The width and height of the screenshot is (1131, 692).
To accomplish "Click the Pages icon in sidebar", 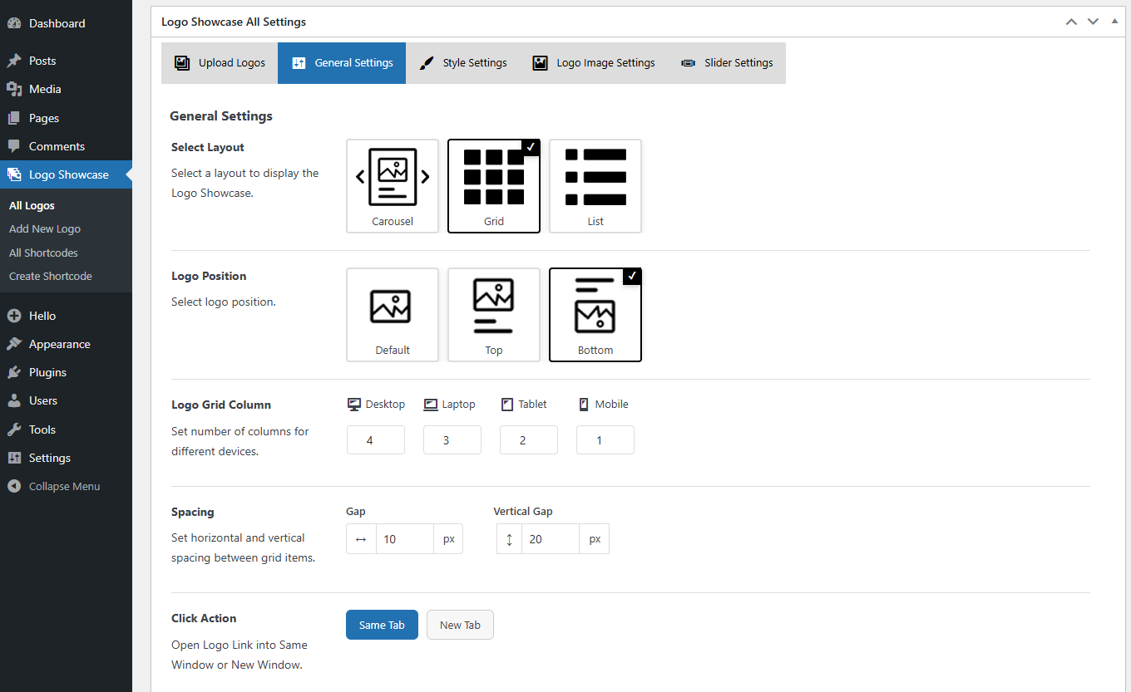I will pos(14,118).
